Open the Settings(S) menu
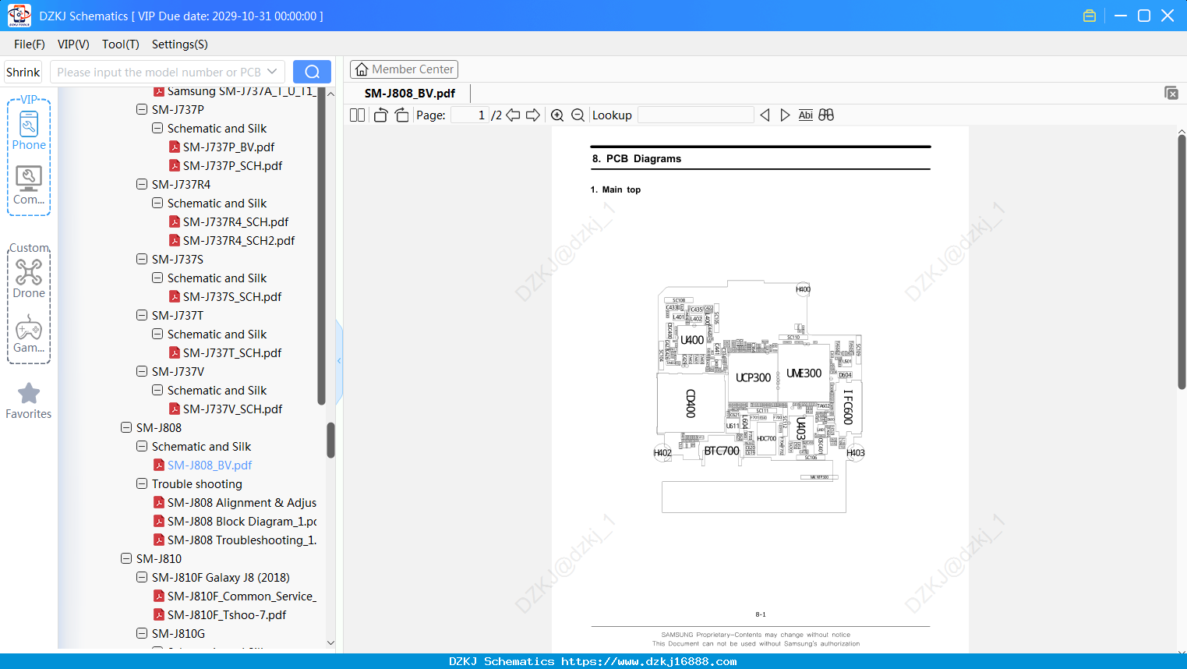This screenshot has width=1187, height=669. 180,44
